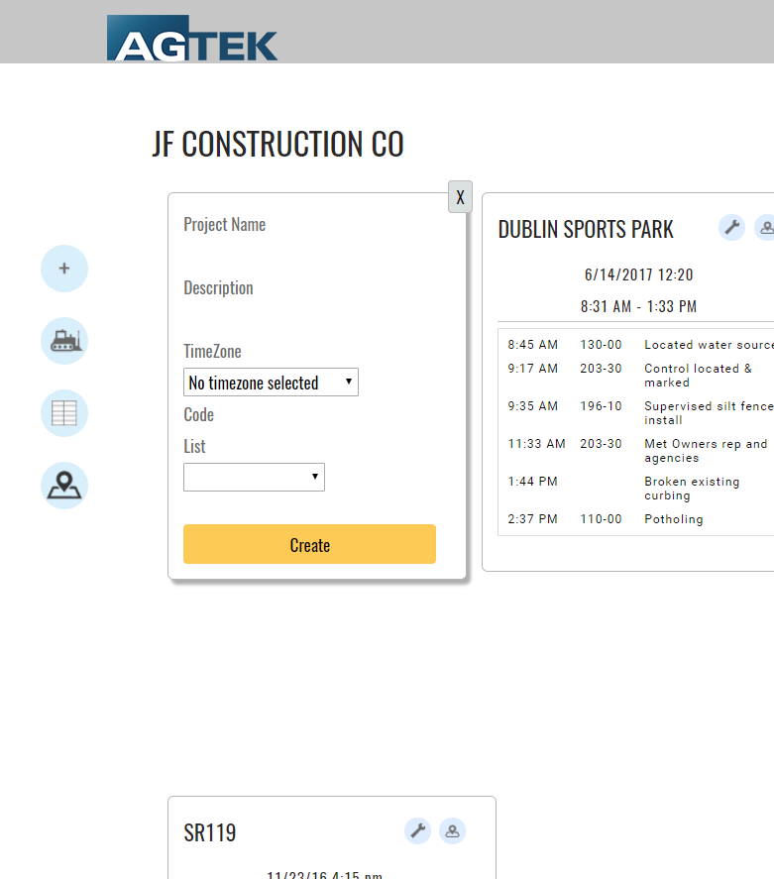Open the Code List dropdown
This screenshot has width=774, height=879.
coord(254,478)
